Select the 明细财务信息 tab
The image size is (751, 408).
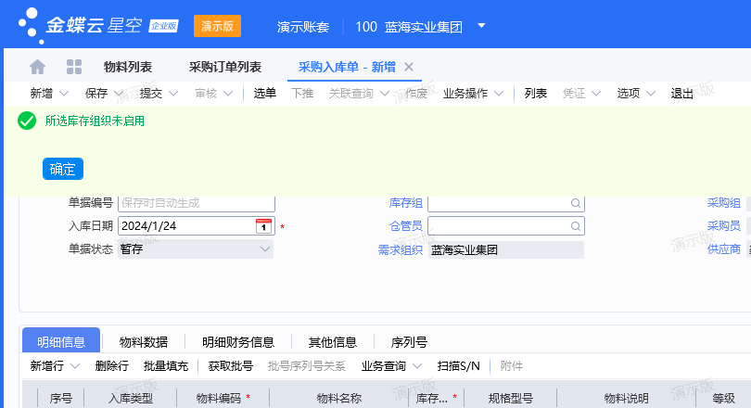238,341
